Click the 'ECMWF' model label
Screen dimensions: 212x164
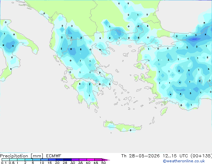(x=54, y=156)
